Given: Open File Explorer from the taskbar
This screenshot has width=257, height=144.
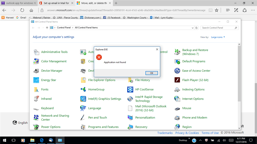Looking at the screenshot, I should [32, 140].
